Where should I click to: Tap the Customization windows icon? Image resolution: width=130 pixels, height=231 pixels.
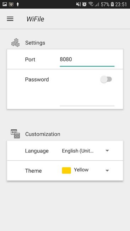(x=15, y=134)
